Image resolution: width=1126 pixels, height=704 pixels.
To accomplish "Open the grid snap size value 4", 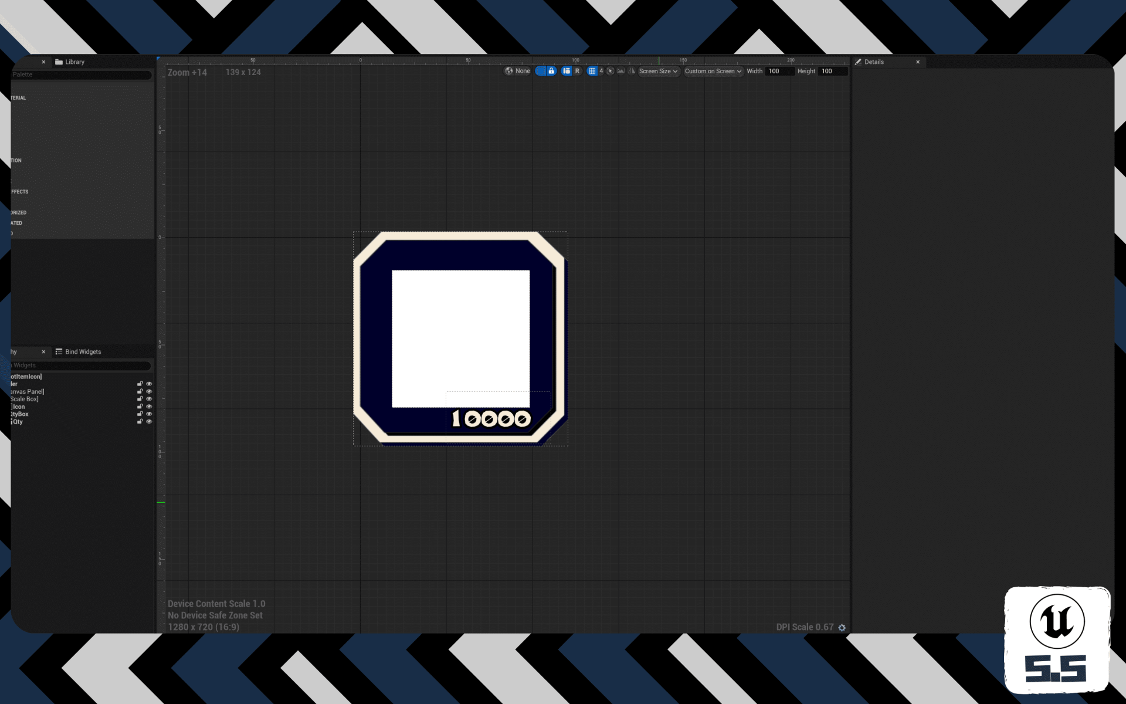I will click(601, 71).
